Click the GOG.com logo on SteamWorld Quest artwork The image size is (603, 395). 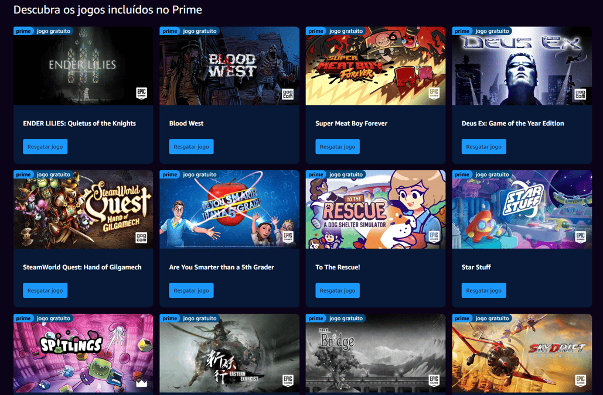(x=142, y=237)
